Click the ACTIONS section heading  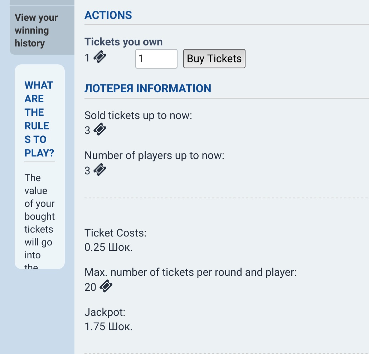pos(108,15)
